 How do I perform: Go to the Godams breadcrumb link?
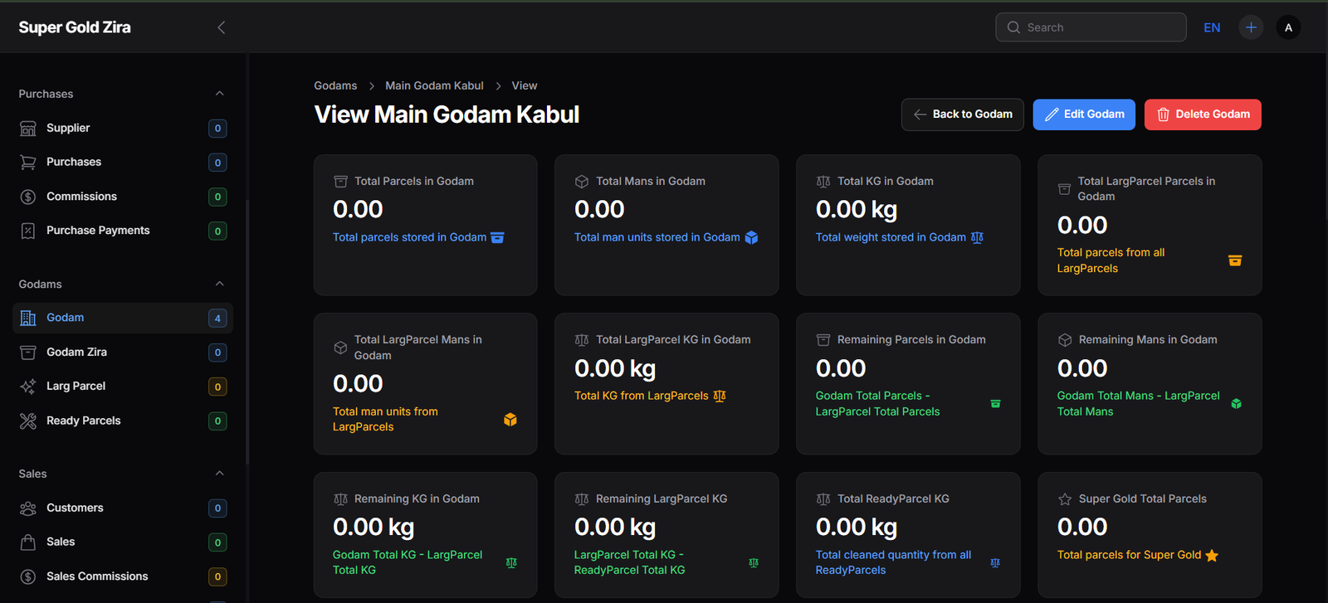[335, 85]
